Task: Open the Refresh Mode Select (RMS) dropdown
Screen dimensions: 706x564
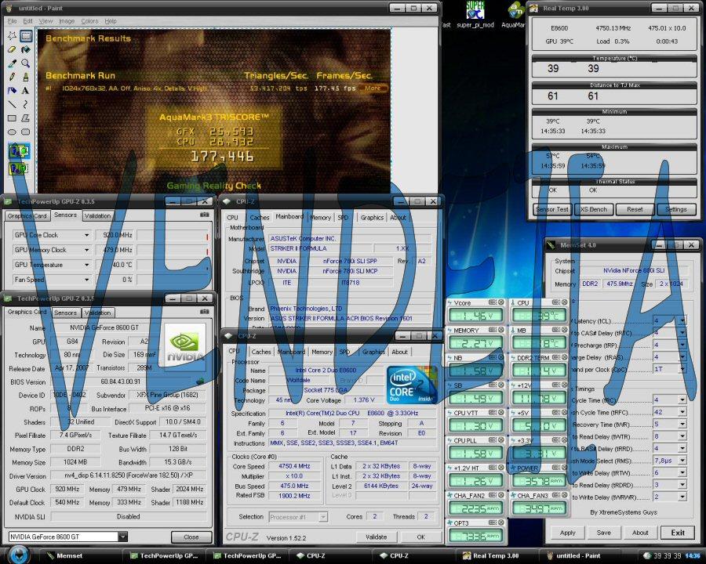Action: point(682,461)
